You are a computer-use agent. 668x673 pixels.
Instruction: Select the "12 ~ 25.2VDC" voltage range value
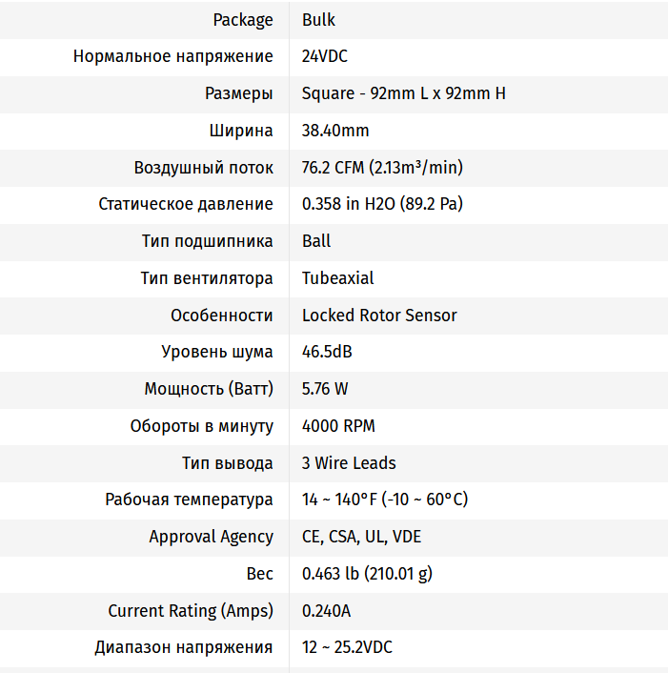click(347, 647)
